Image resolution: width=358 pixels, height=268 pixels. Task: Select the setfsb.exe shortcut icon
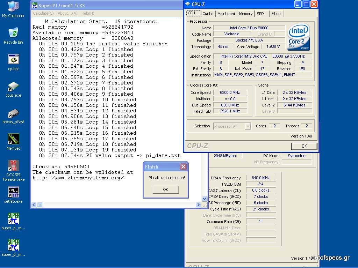point(14,195)
